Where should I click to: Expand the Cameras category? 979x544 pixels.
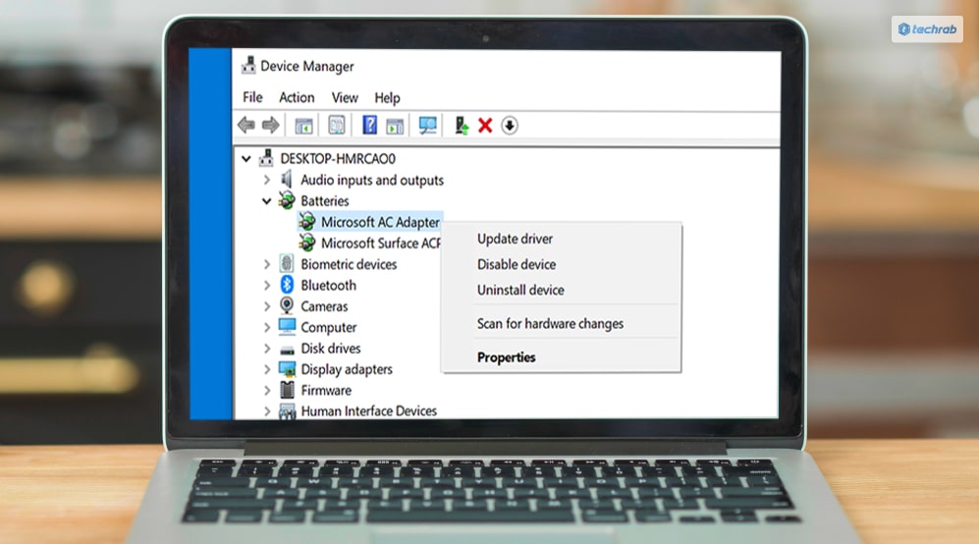267,306
